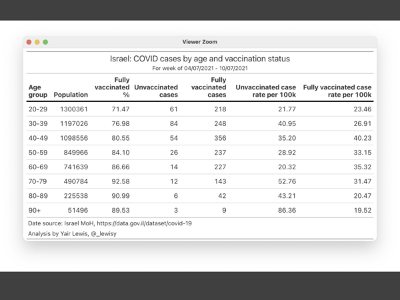Click unvaccinated rate value 86.36
400x300 pixels.
click(287, 211)
